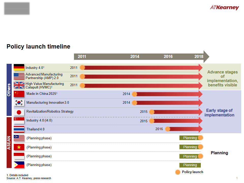Click the 2018 label on the timeline header
This screenshot has height=183, width=244.
(x=199, y=56)
